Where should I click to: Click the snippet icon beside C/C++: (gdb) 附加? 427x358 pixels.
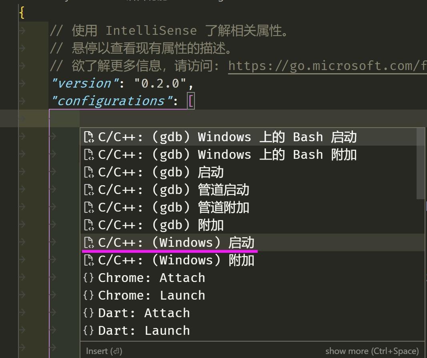[x=89, y=225]
